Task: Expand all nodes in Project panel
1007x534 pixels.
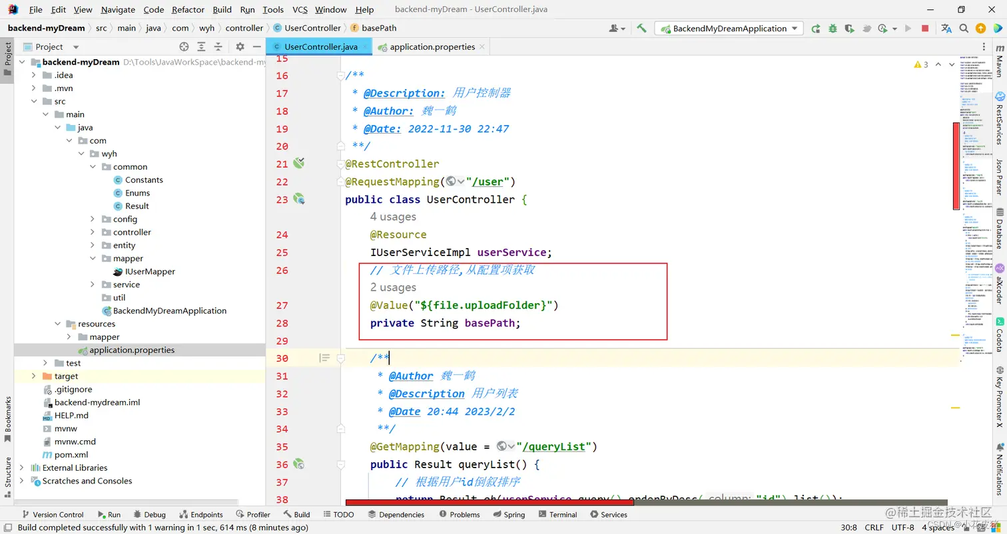Action: click(202, 47)
